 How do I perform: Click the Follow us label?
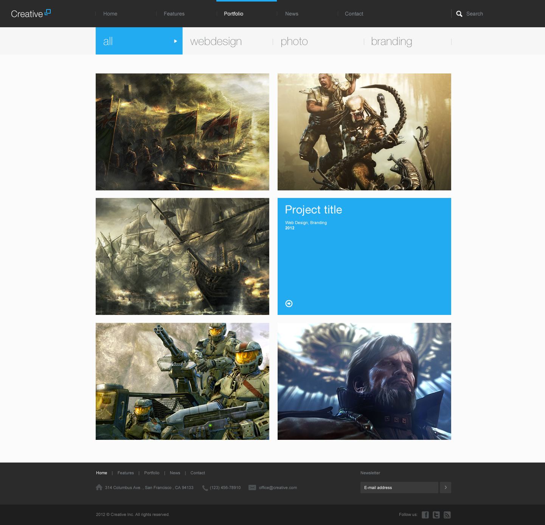[408, 514]
